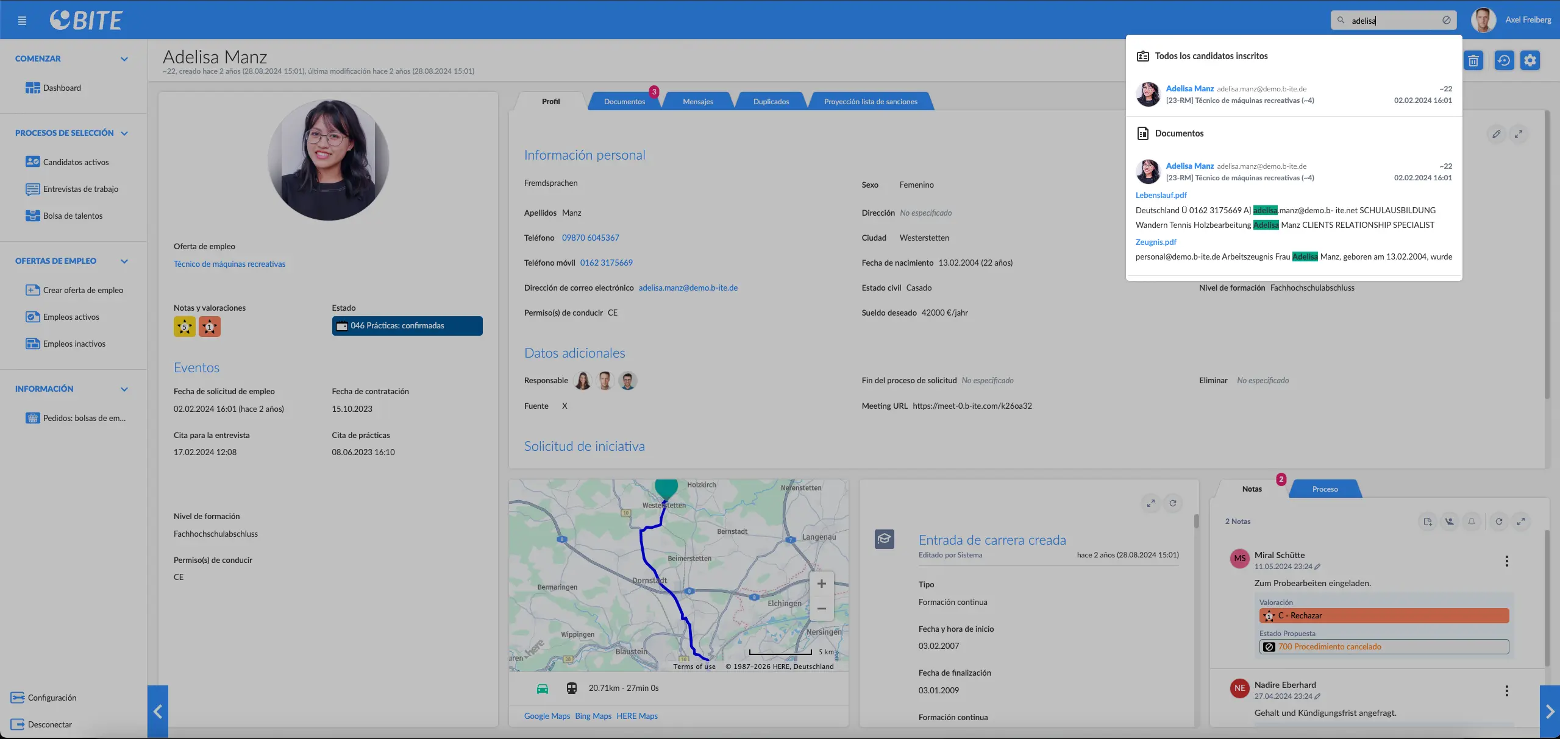Switch to the Proceso tab

[1325, 489]
